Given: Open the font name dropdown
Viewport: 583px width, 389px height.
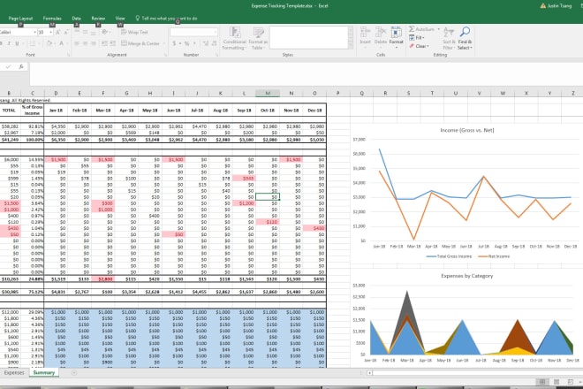Looking at the screenshot, I should [35, 33].
